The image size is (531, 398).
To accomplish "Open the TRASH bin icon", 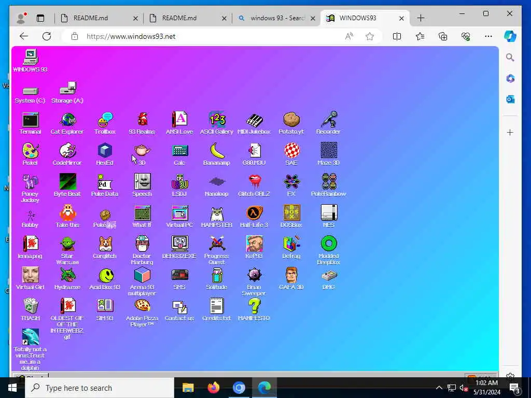I will (x=30, y=310).
